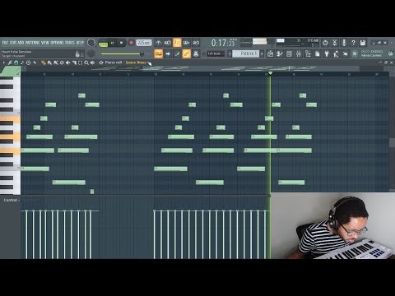
Task: Click the microphone recording icon
Action: [344, 43]
